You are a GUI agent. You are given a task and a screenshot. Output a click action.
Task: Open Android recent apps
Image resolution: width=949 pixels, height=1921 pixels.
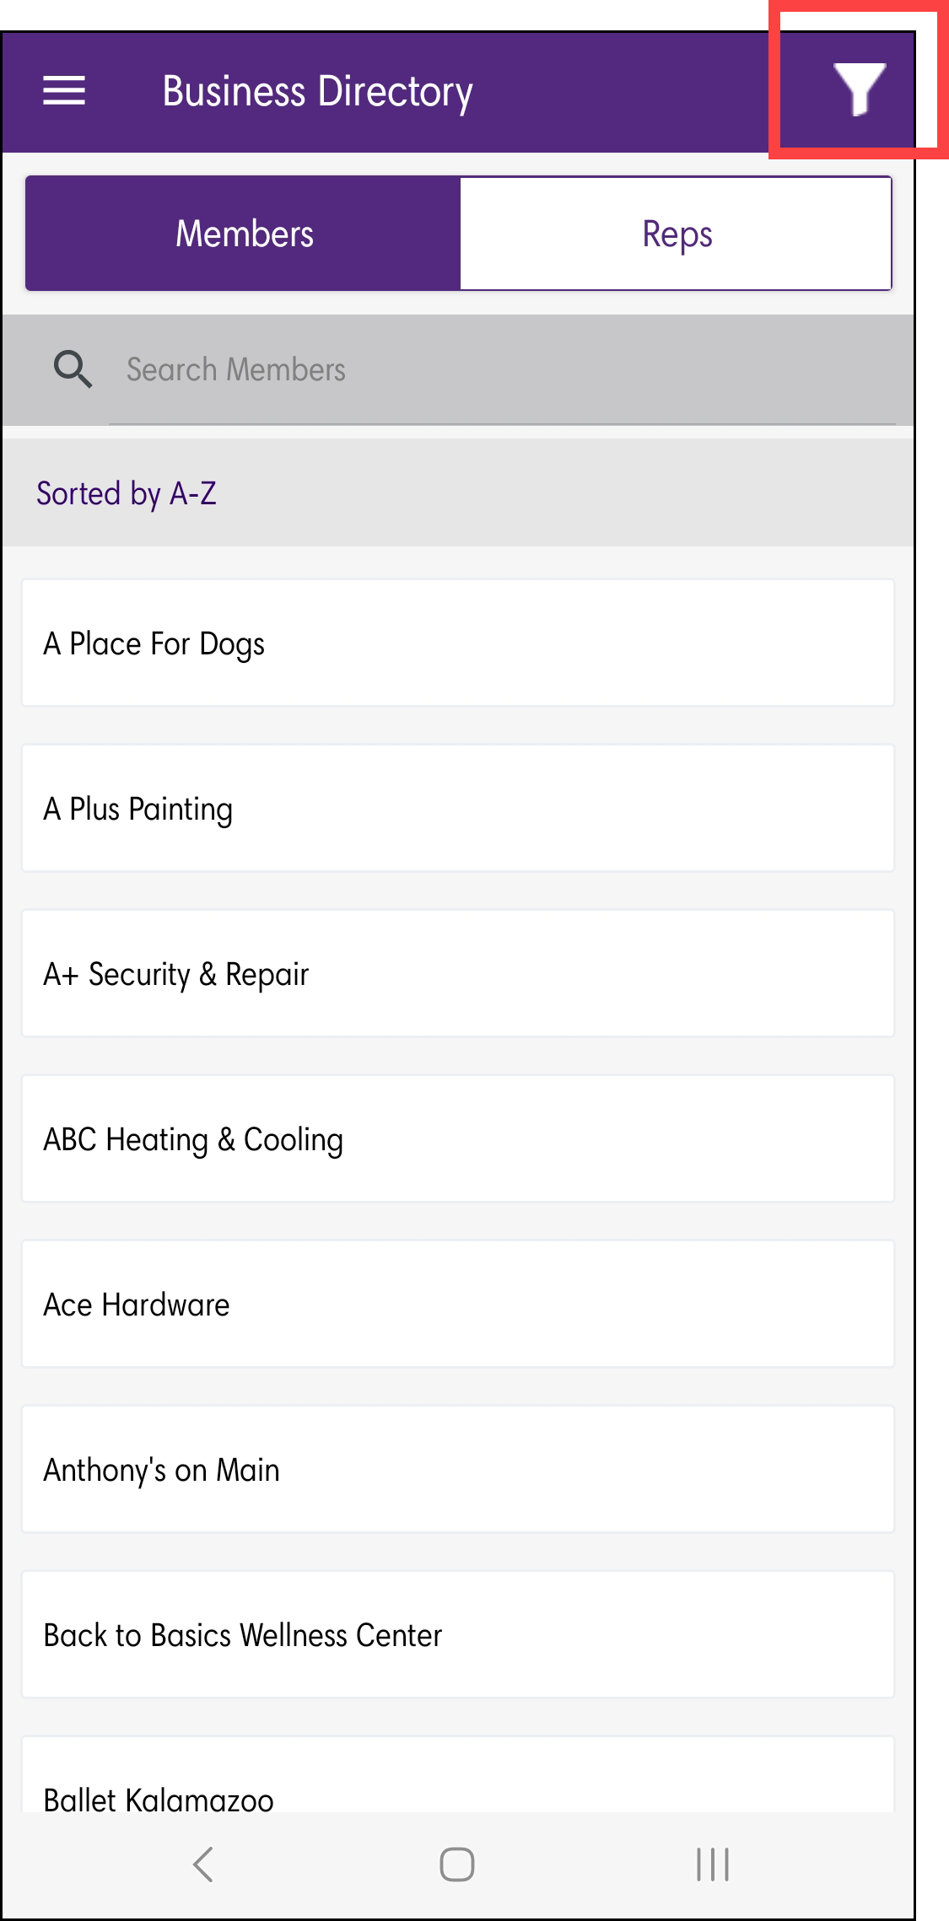pos(713,1864)
